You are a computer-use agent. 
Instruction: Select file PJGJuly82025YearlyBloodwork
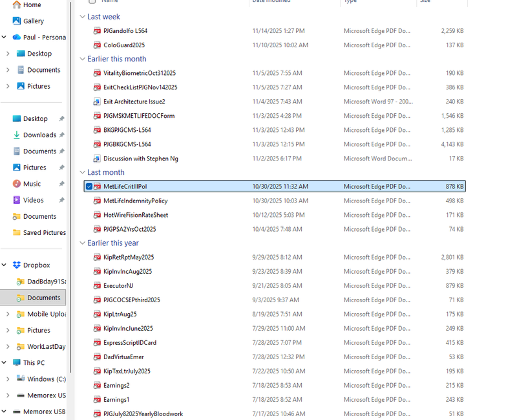tap(143, 414)
